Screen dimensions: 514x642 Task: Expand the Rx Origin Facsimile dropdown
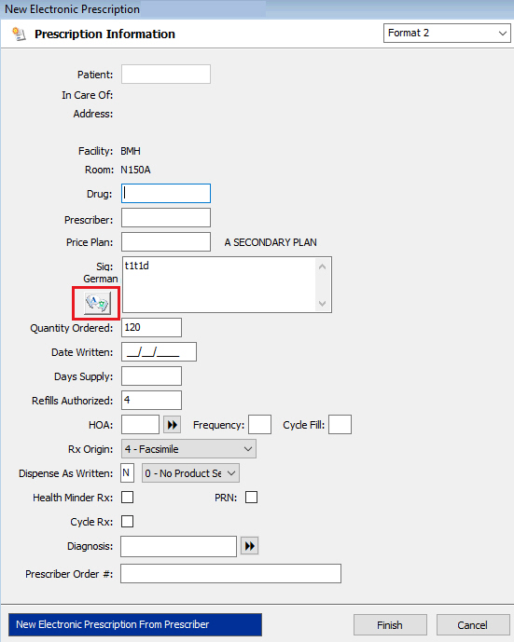point(188,449)
